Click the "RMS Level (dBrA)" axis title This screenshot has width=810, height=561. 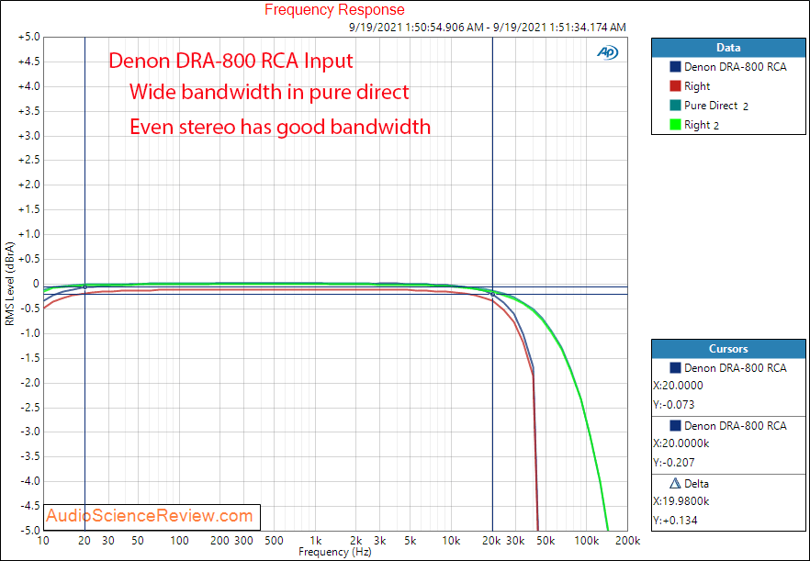coord(9,283)
